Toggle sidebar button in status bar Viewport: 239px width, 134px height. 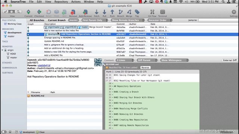point(4,132)
